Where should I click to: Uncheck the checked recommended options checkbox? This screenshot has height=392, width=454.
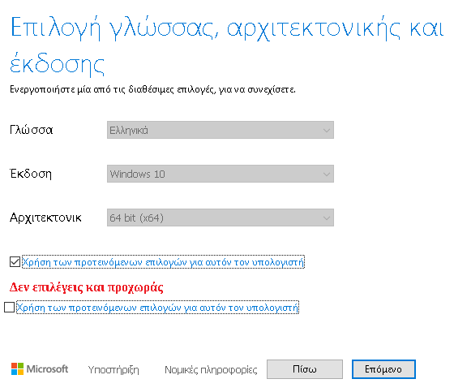click(15, 262)
